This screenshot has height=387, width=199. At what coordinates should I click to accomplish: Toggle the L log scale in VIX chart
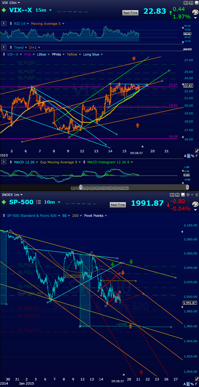tap(189, 156)
